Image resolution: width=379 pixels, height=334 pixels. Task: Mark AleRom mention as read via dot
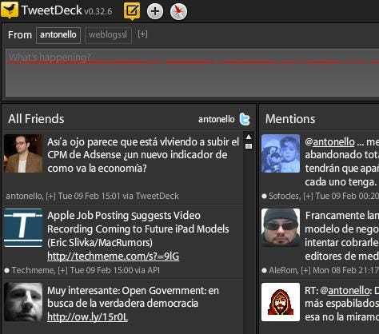[x=264, y=271]
